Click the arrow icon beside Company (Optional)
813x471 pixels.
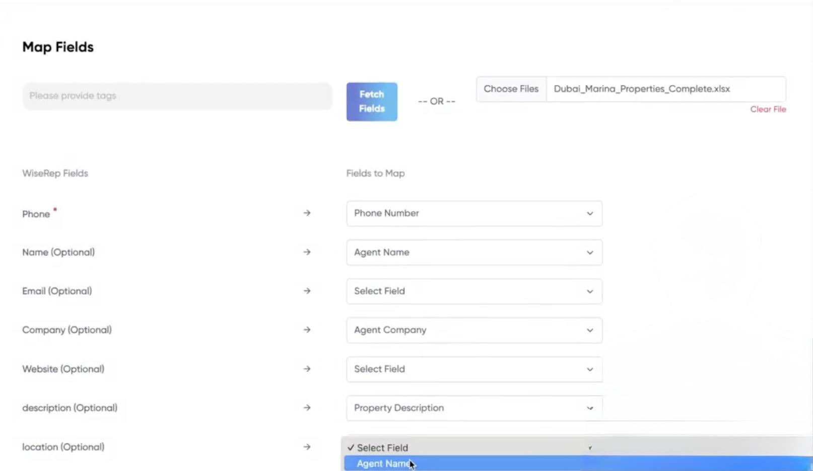coord(307,330)
